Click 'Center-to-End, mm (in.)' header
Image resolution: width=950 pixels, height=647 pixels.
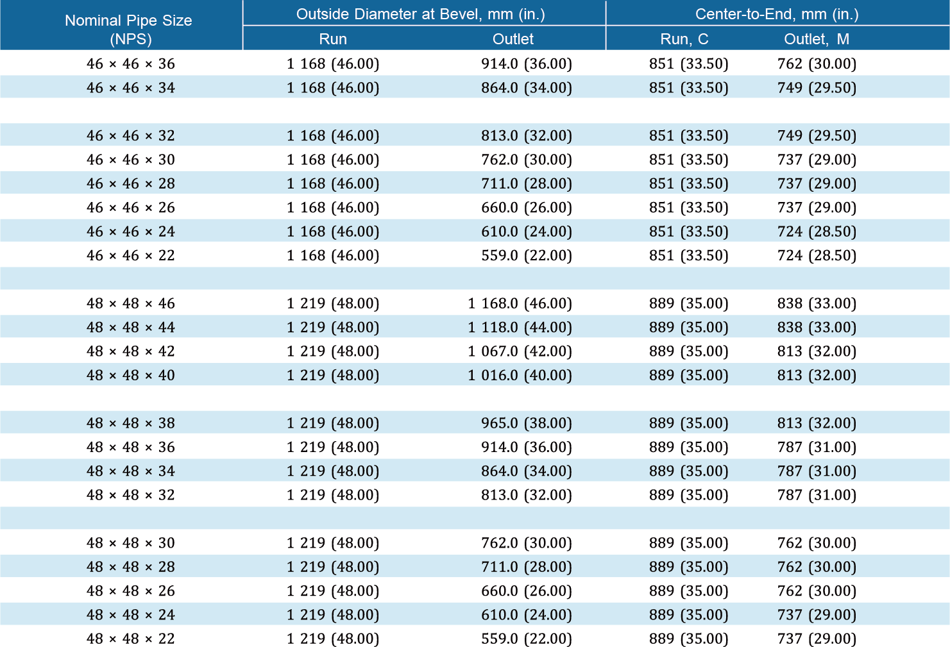777,14
